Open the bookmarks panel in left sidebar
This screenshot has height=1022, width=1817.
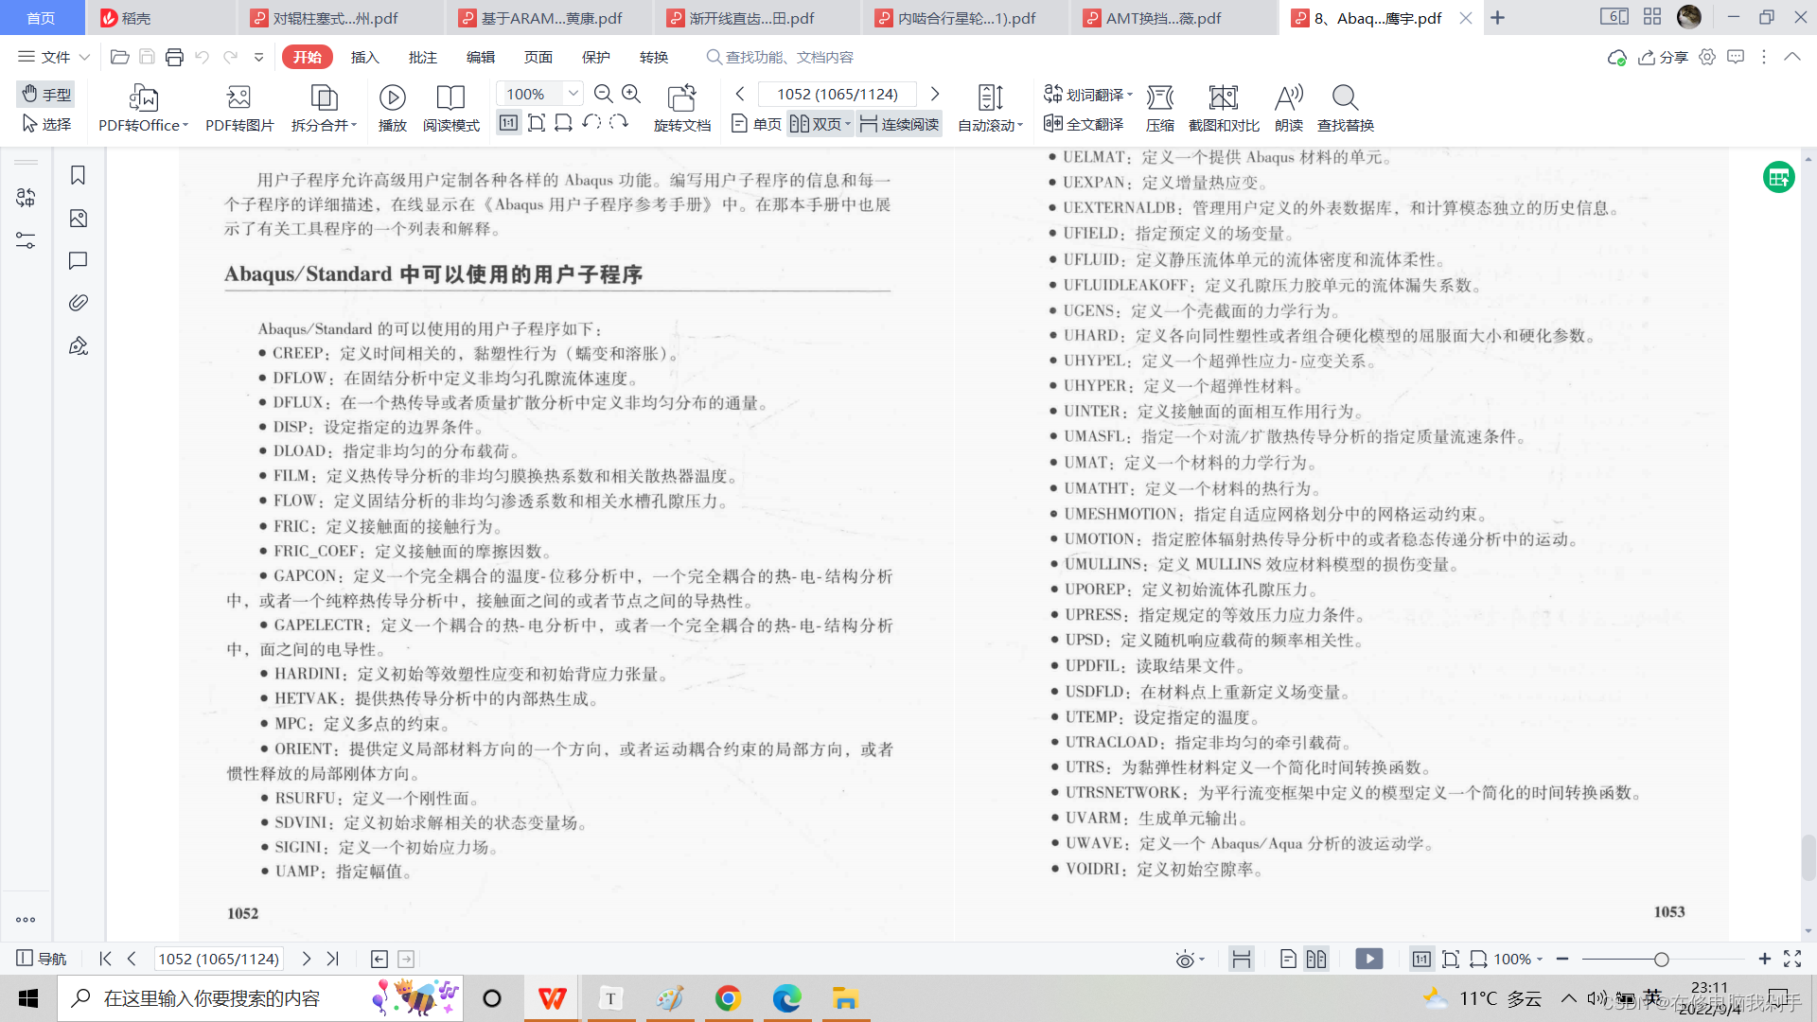tap(78, 175)
